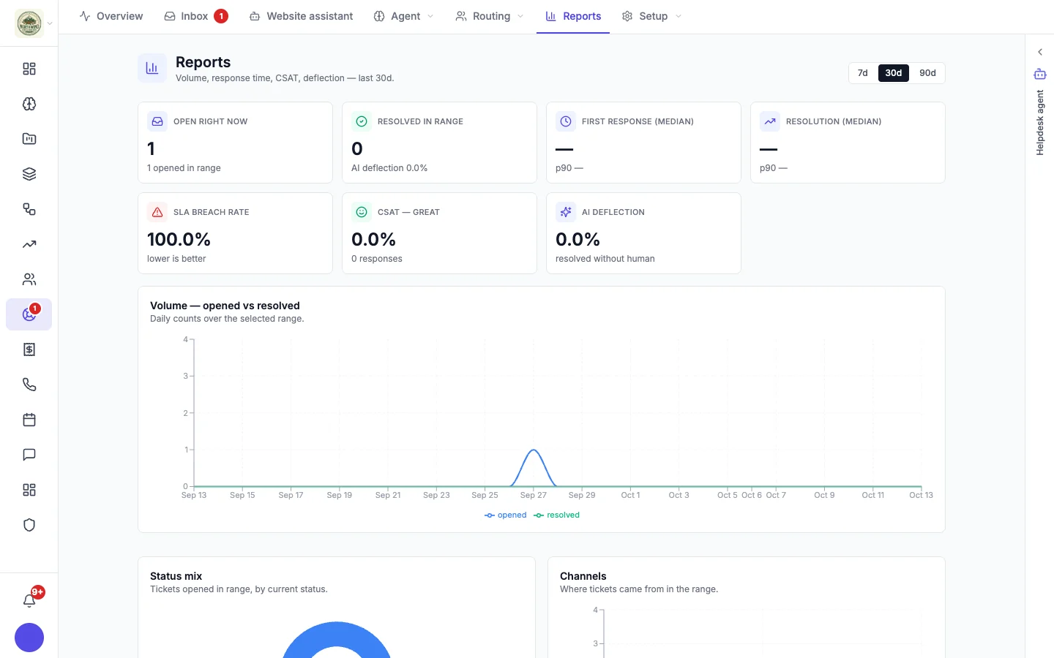Viewport: 1054px width, 658px height.
Task: Expand the Agent menu
Action: (403, 16)
